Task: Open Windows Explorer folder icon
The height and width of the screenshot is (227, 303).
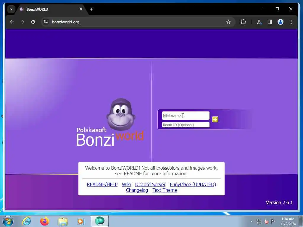Action: (63, 221)
